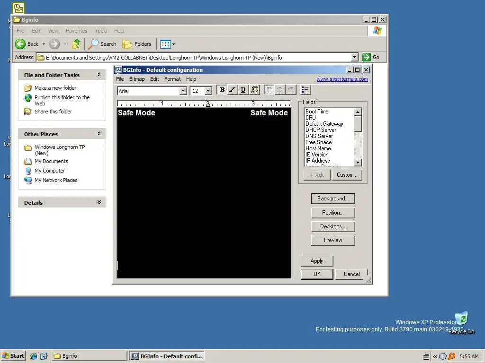Open My Network Places link
Image resolution: width=485 pixels, height=363 pixels.
(56, 180)
